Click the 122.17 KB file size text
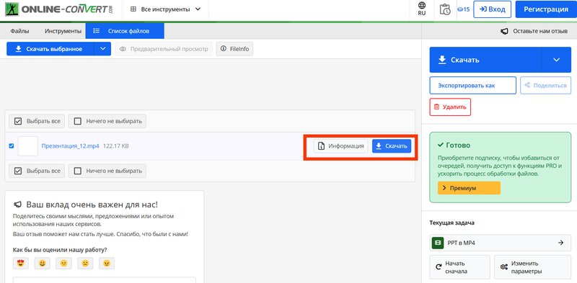Image resolution: width=577 pixels, height=283 pixels. pyautogui.click(x=116, y=146)
